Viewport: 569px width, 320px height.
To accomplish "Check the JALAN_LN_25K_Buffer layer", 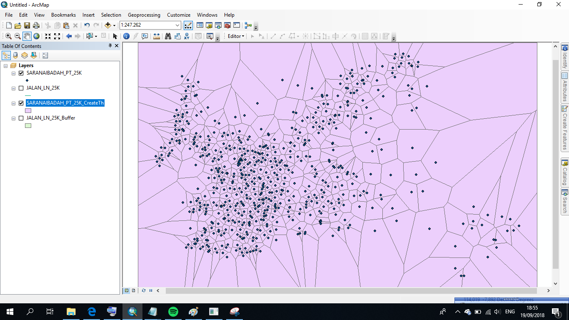I will (x=20, y=118).
